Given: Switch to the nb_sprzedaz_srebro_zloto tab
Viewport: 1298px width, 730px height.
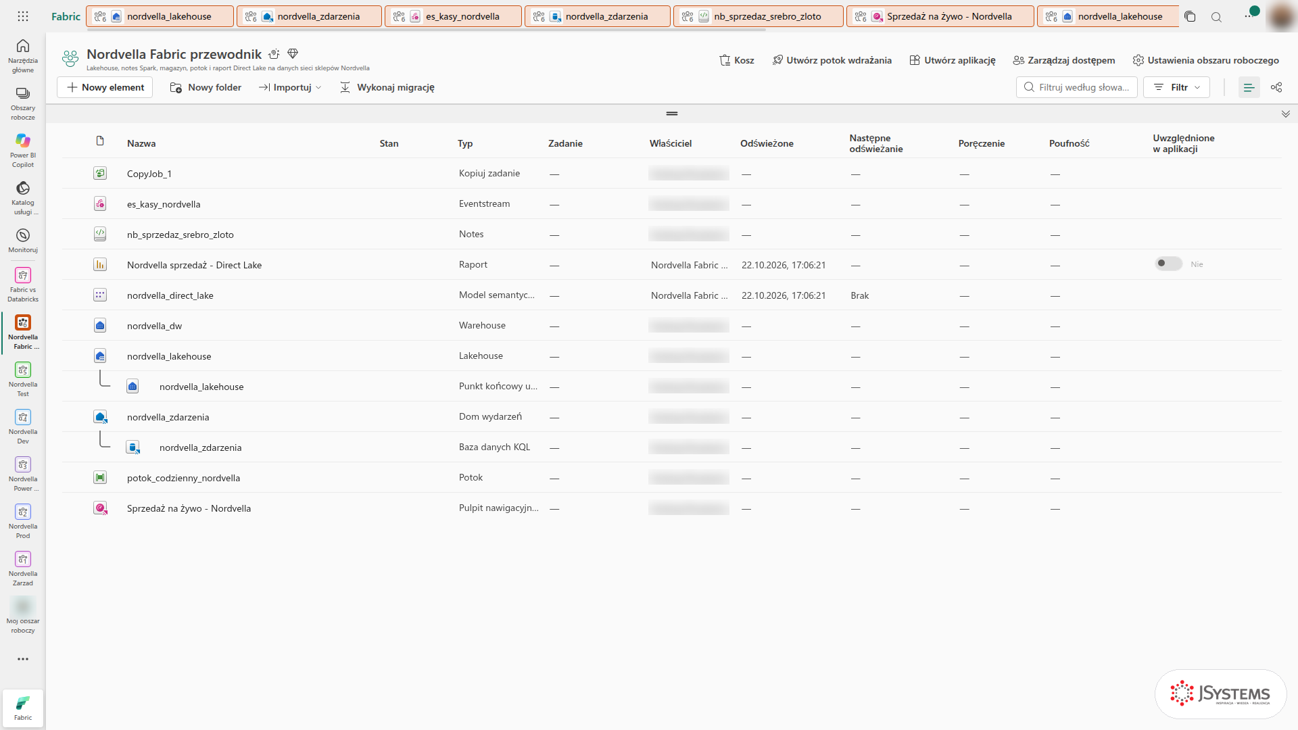Looking at the screenshot, I should (x=758, y=16).
